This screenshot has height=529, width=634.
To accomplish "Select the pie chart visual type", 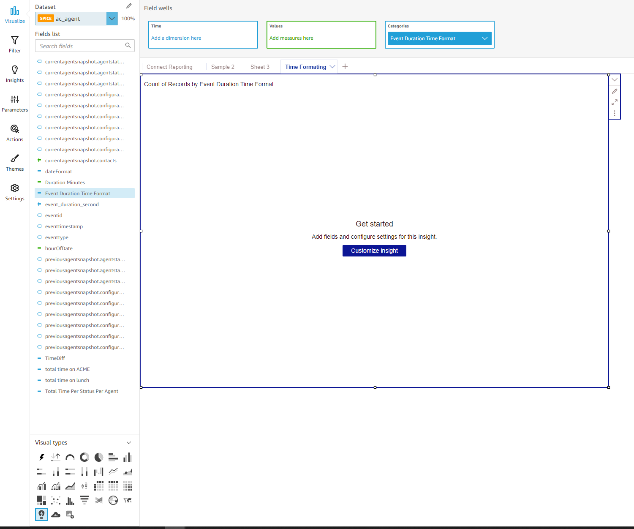I will pyautogui.click(x=99, y=457).
